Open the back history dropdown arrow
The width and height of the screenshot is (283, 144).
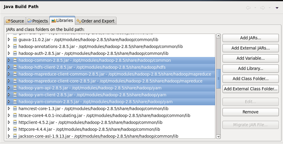tap(255, 8)
